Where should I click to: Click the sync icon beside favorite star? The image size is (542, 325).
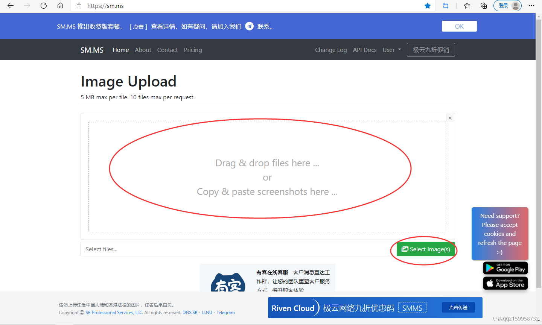pos(446,6)
